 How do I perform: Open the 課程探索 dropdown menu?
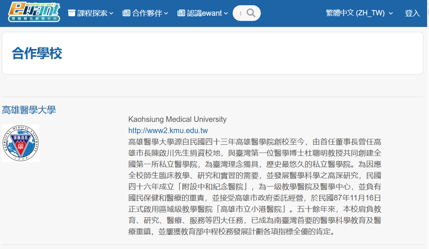pos(91,13)
